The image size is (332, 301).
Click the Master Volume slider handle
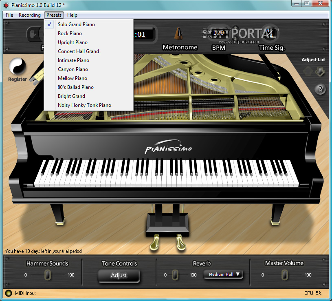[285, 275]
